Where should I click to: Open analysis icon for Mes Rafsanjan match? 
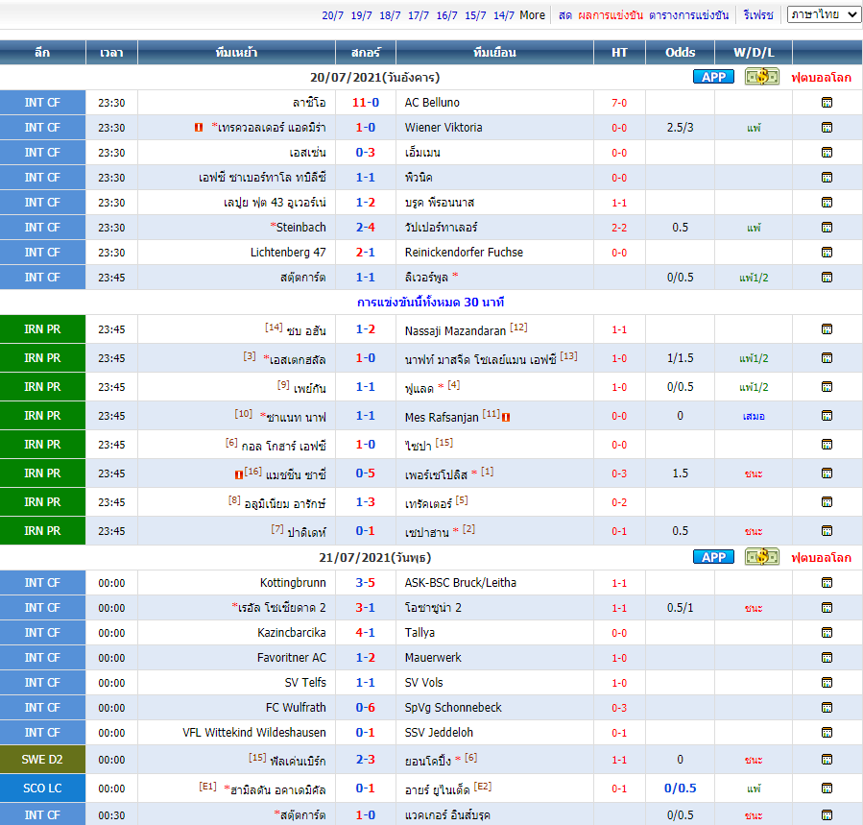pyautogui.click(x=827, y=416)
